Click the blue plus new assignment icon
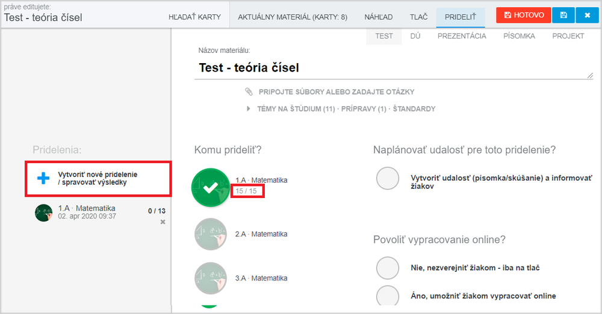This screenshot has width=602, height=314. click(43, 178)
